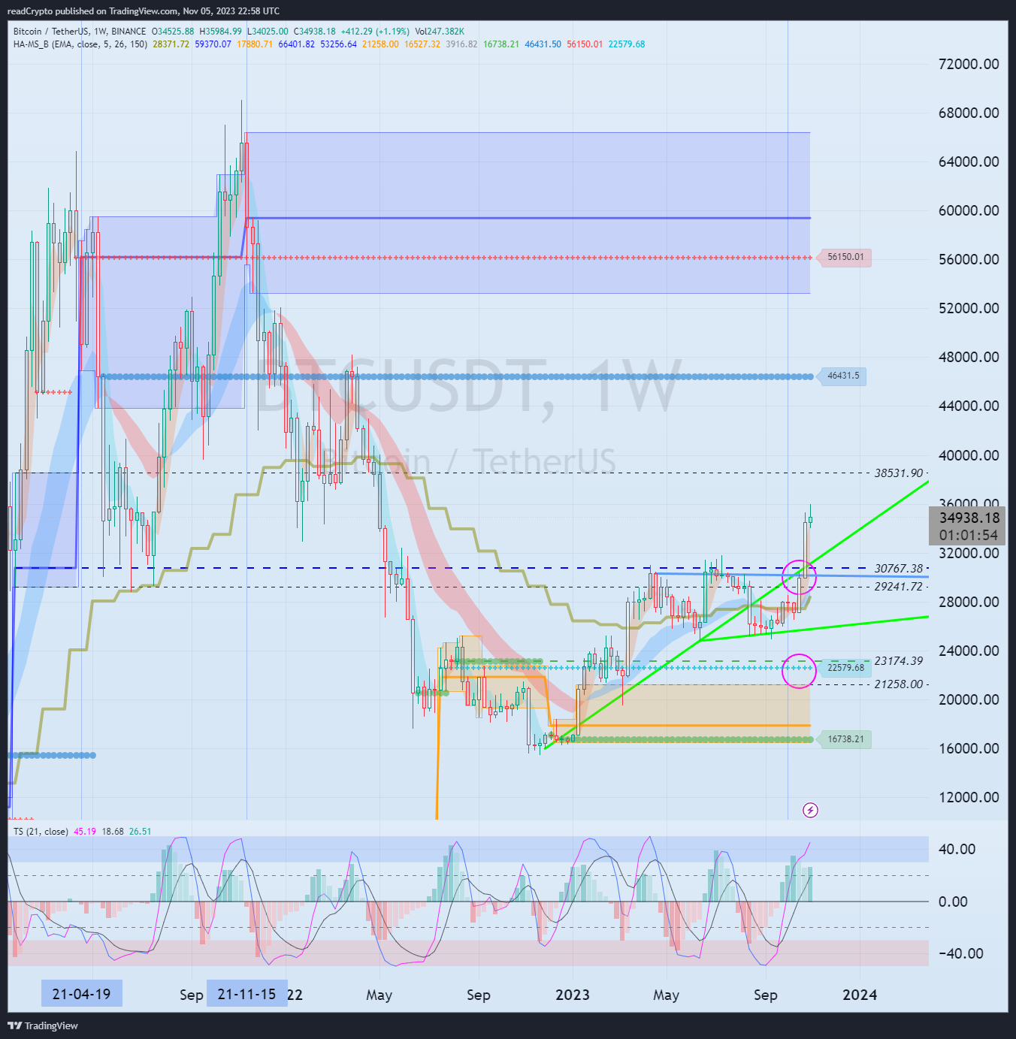Click the green dashed line label 23174.39
The image size is (1016, 1039).
coord(899,661)
